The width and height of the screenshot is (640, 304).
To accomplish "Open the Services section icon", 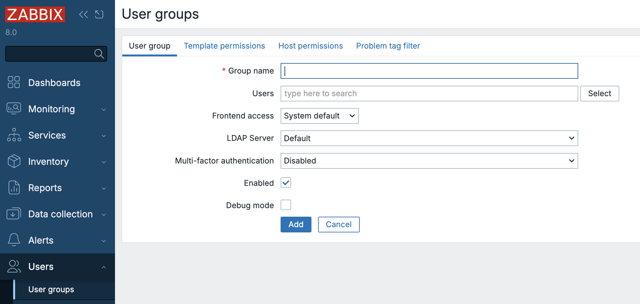I will pos(13,135).
